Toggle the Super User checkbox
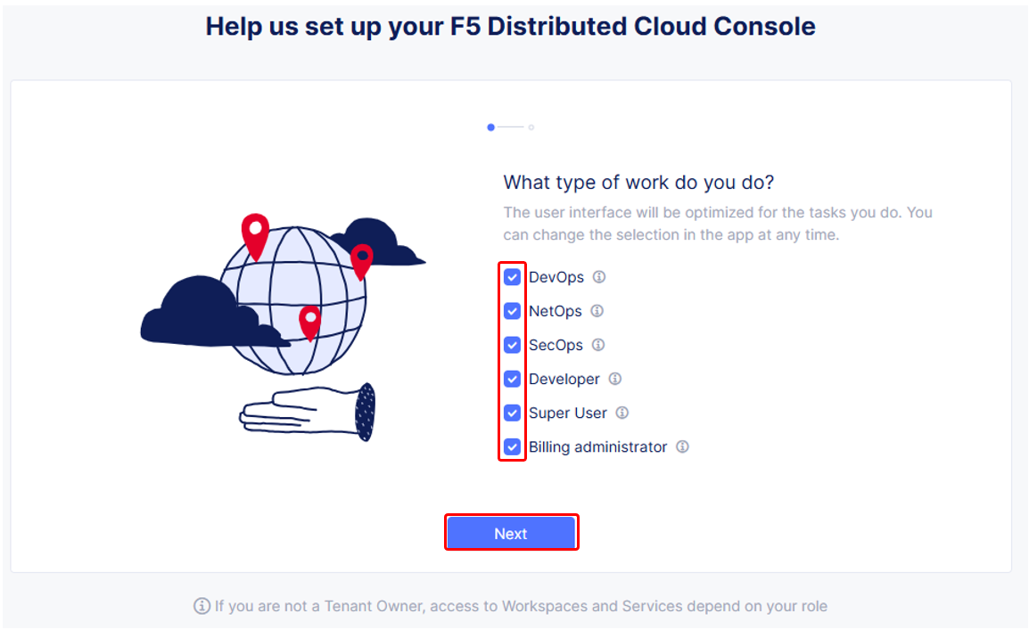The height and width of the screenshot is (630, 1029). click(513, 413)
